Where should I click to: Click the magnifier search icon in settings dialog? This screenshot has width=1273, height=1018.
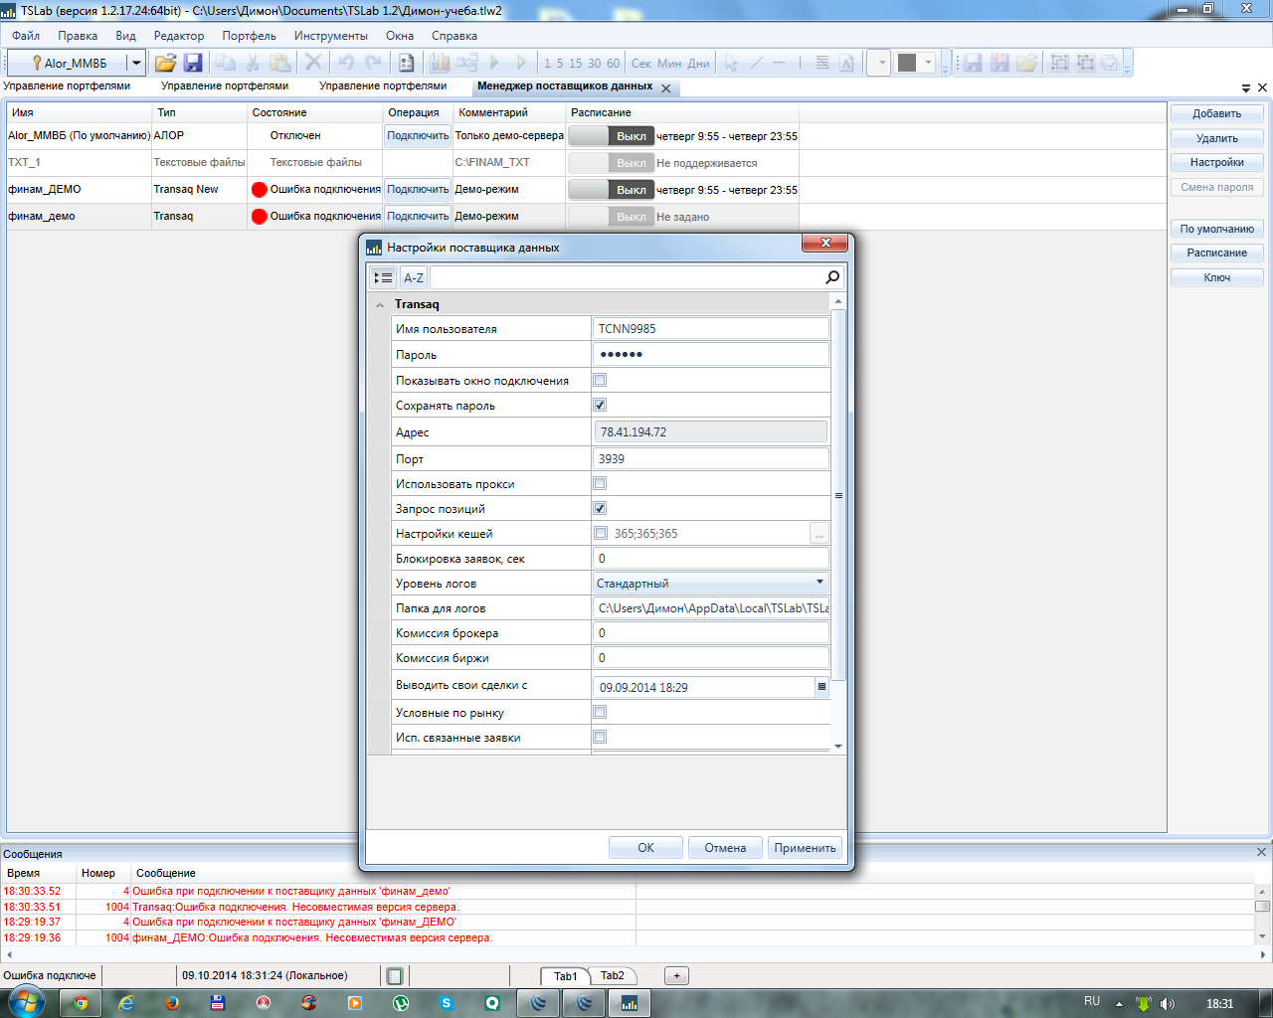[832, 277]
